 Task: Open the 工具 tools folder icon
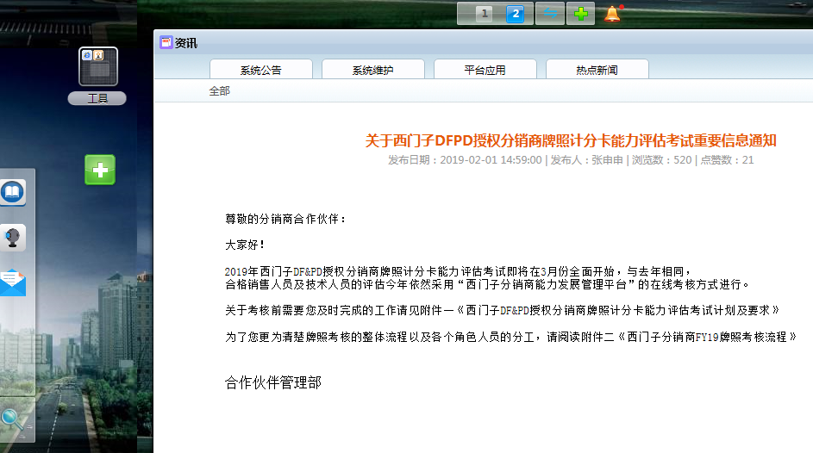[98, 66]
